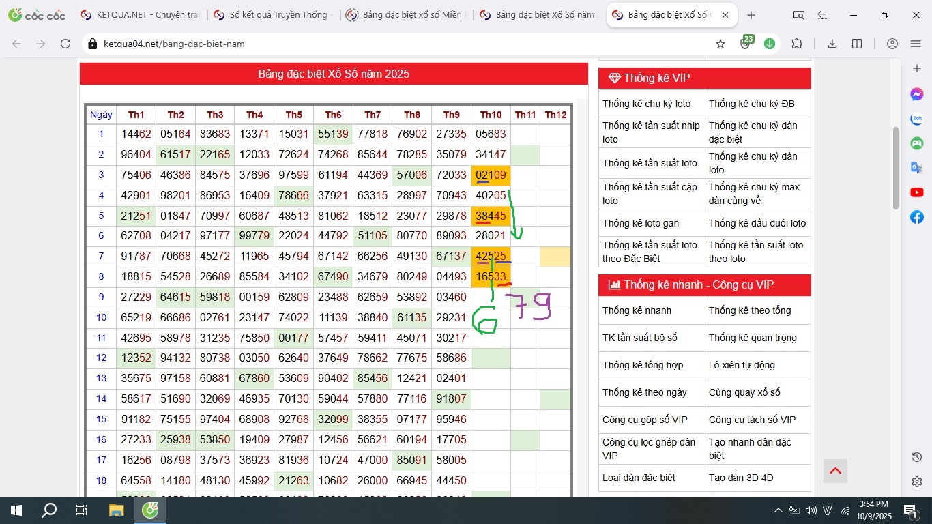Image resolution: width=932 pixels, height=524 pixels.
Task: Switch to Sổ kết quả Truyền Thống tab
Action: 273,15
